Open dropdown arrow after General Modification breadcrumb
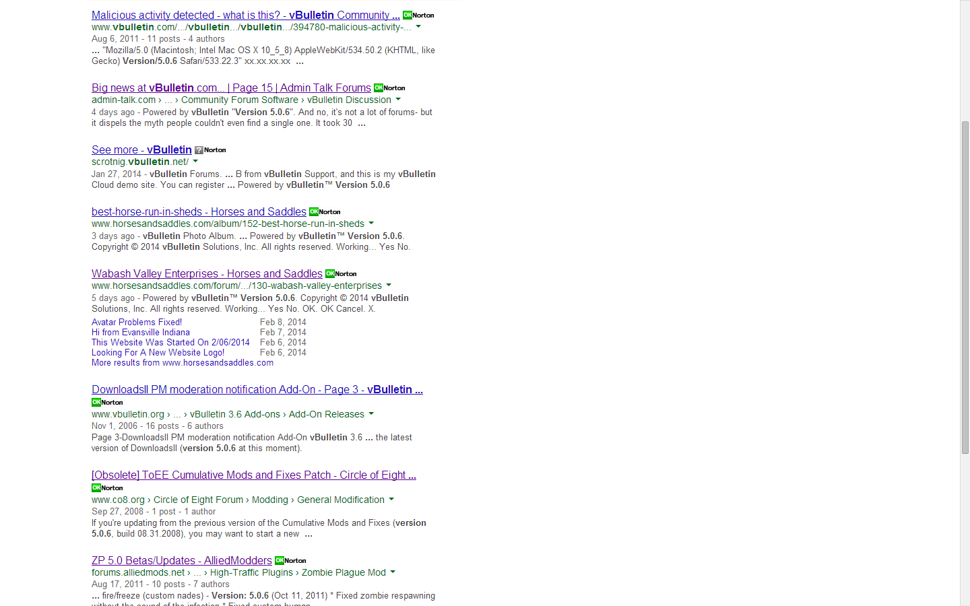Viewport: 970px width, 606px height. click(391, 500)
